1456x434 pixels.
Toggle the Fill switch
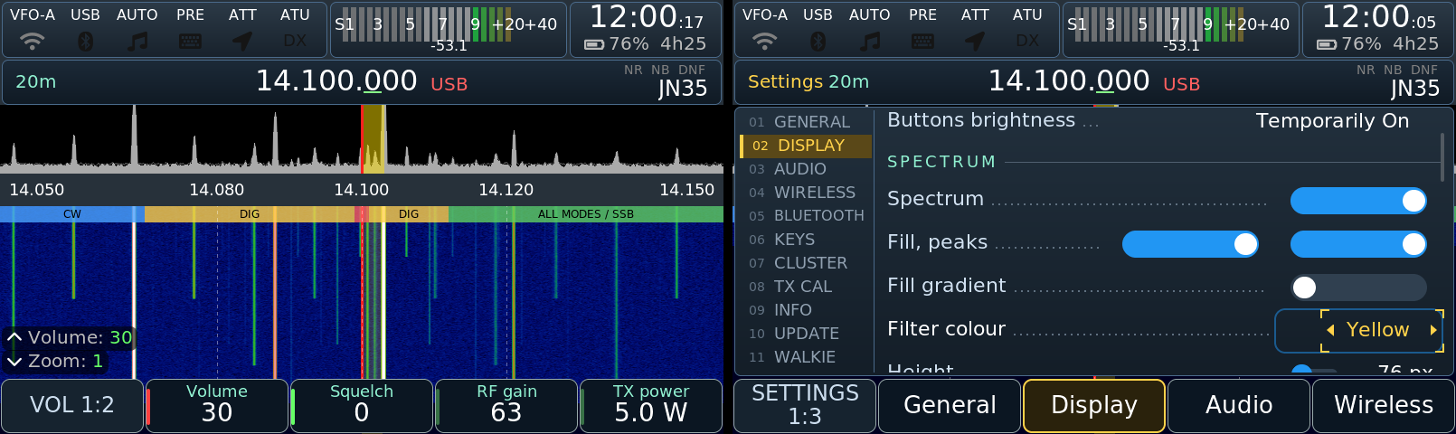coord(1190,244)
